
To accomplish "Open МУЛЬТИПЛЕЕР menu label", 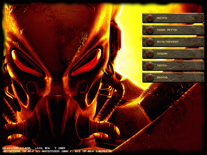I will [168, 42].
